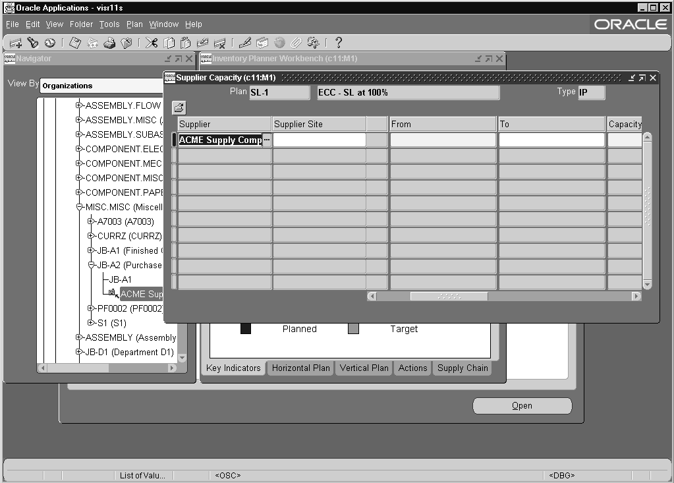Click the Next Step toolbar icon

[x=92, y=43]
